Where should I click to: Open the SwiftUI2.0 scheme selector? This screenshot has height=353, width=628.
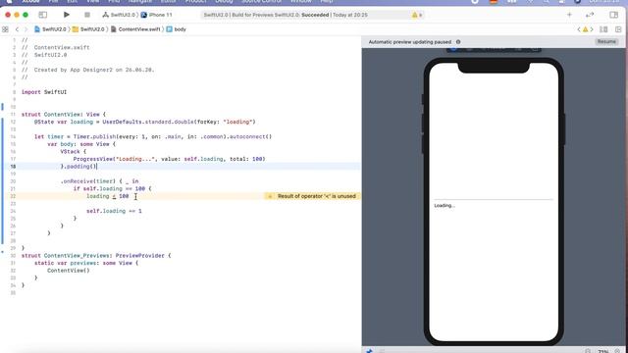coord(119,15)
